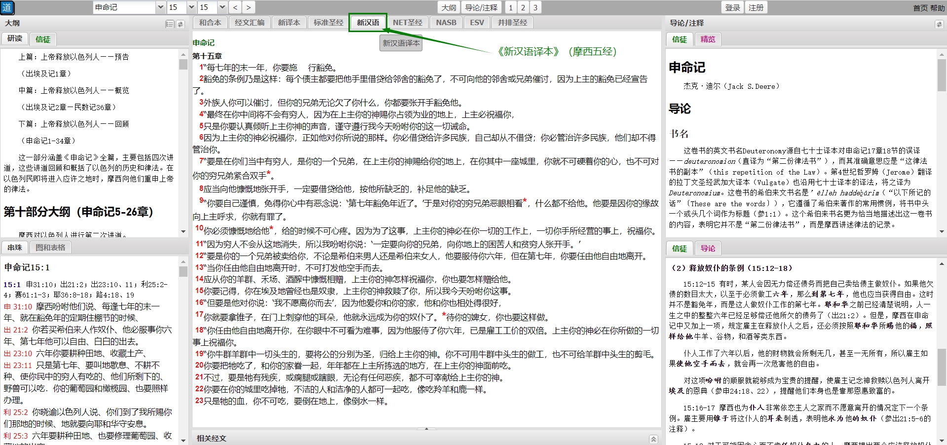The image size is (947, 445).
Task: Toggle the 大纲 panel button in top bar
Action: (449, 7)
